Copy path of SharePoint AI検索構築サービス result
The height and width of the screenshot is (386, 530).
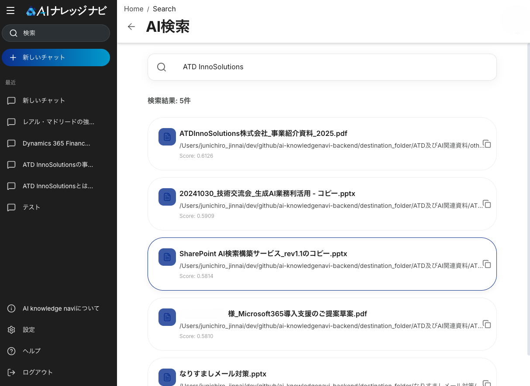point(487,264)
